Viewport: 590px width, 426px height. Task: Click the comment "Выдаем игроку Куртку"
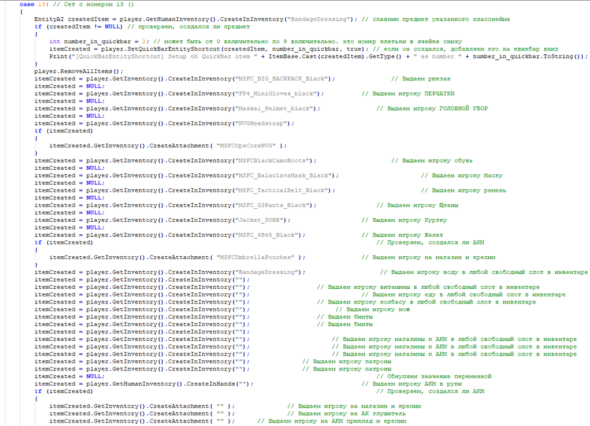pyautogui.click(x=404, y=220)
